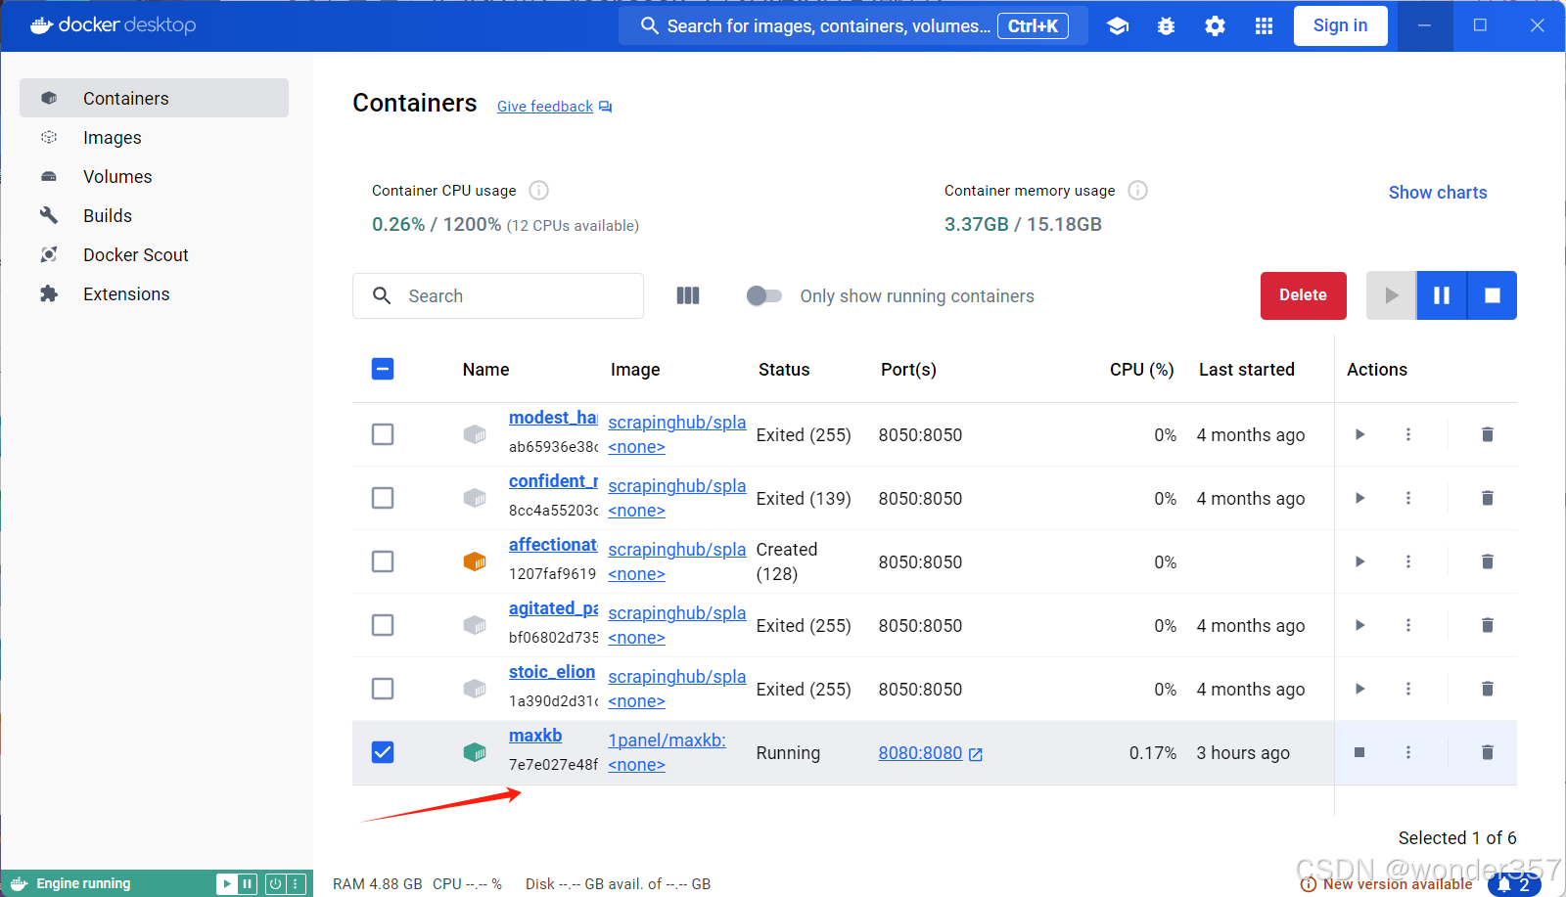Click info icon next to Container CPU usage
This screenshot has height=897, width=1566.
pyautogui.click(x=538, y=190)
